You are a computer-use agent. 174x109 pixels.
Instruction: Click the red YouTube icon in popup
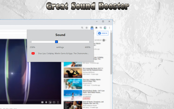(x=33, y=53)
